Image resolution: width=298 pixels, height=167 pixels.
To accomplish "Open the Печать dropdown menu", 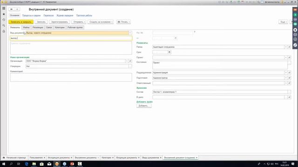I will 123,22.
